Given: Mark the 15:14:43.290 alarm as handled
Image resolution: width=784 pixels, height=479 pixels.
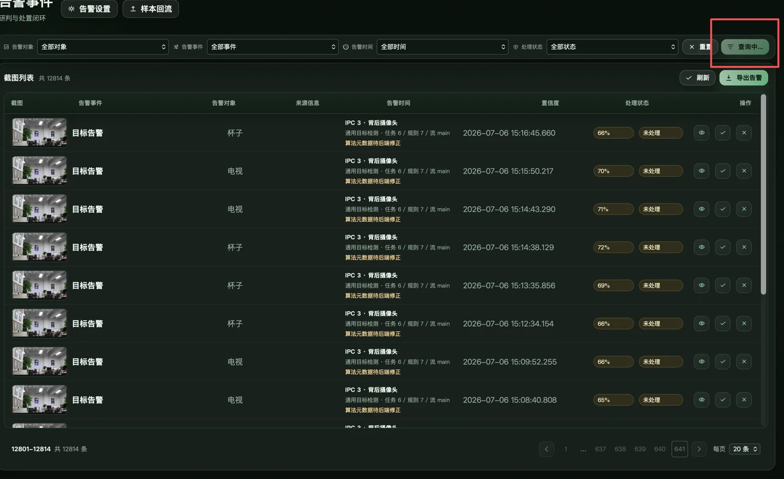Looking at the screenshot, I should [723, 209].
